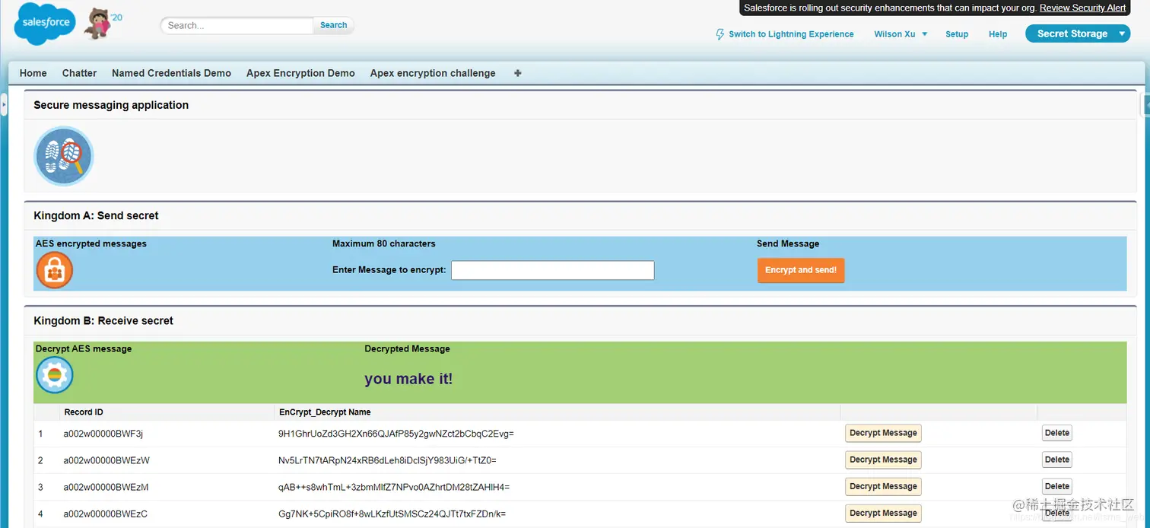Click Switch to Lightning Experience link
This screenshot has width=1150, height=528.
(791, 34)
